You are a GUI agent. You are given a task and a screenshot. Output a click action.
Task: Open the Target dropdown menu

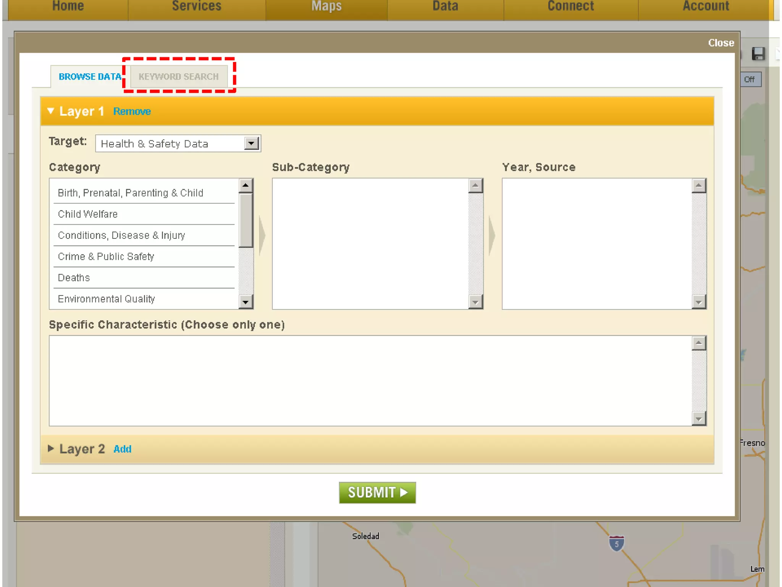[x=251, y=144]
